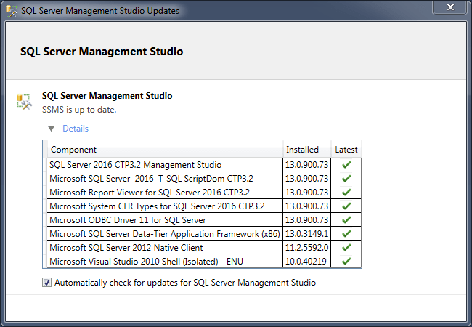Click the Details link
Image resolution: width=472 pixels, height=327 pixels.
click(76, 129)
